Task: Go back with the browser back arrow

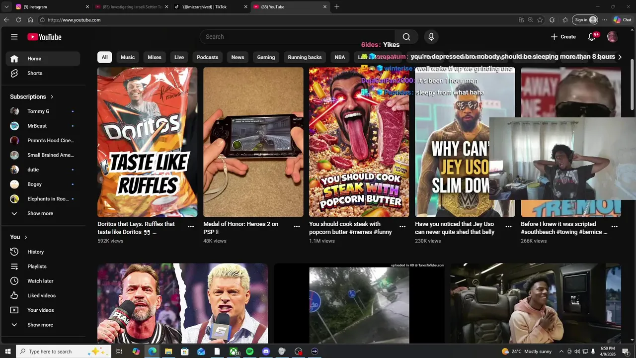Action: pyautogui.click(x=6, y=20)
